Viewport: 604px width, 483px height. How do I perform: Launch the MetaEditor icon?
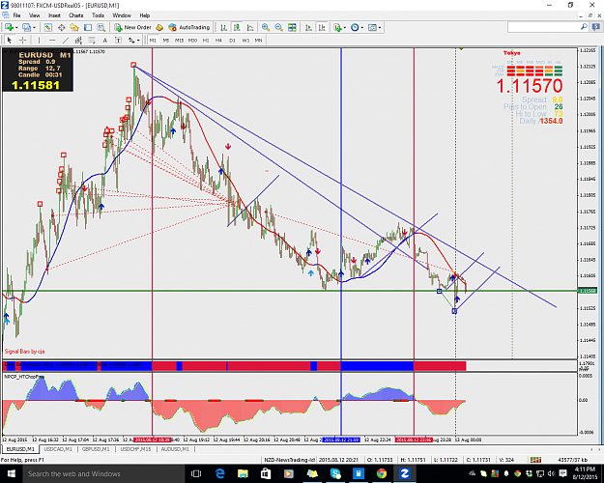[x=159, y=27]
